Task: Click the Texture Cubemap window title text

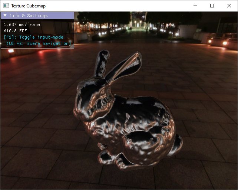Action: 29,6
